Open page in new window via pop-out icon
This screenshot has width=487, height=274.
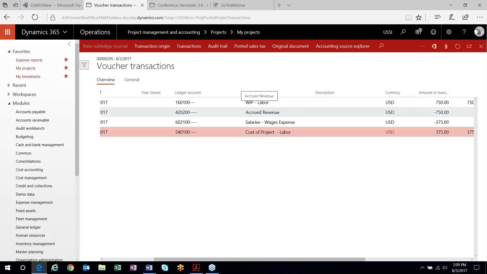pos(469,46)
